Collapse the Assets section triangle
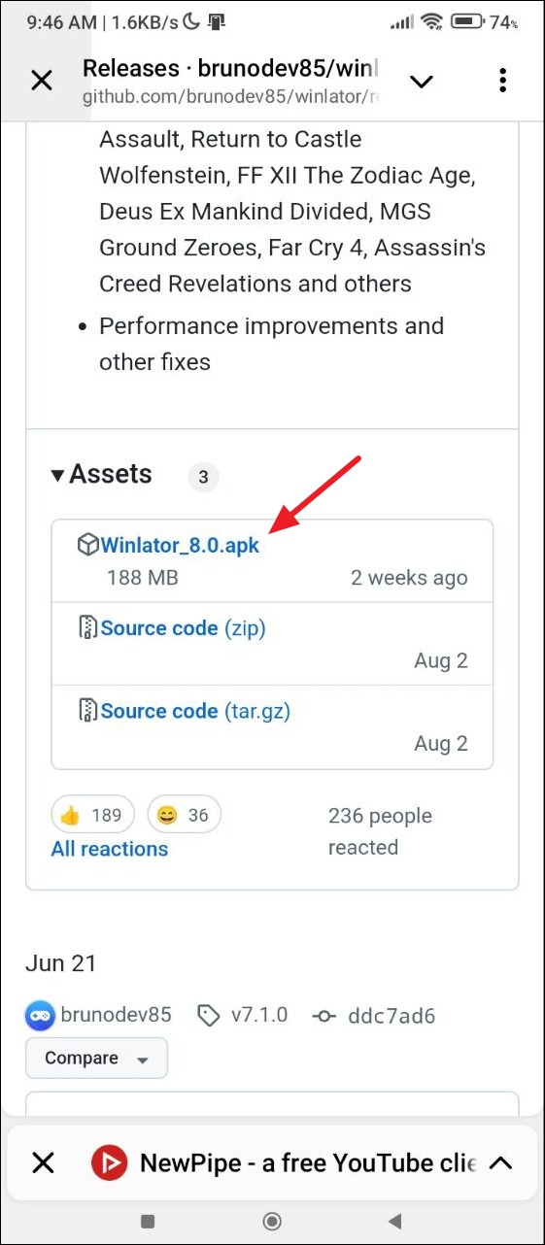This screenshot has width=545, height=1245. click(58, 475)
